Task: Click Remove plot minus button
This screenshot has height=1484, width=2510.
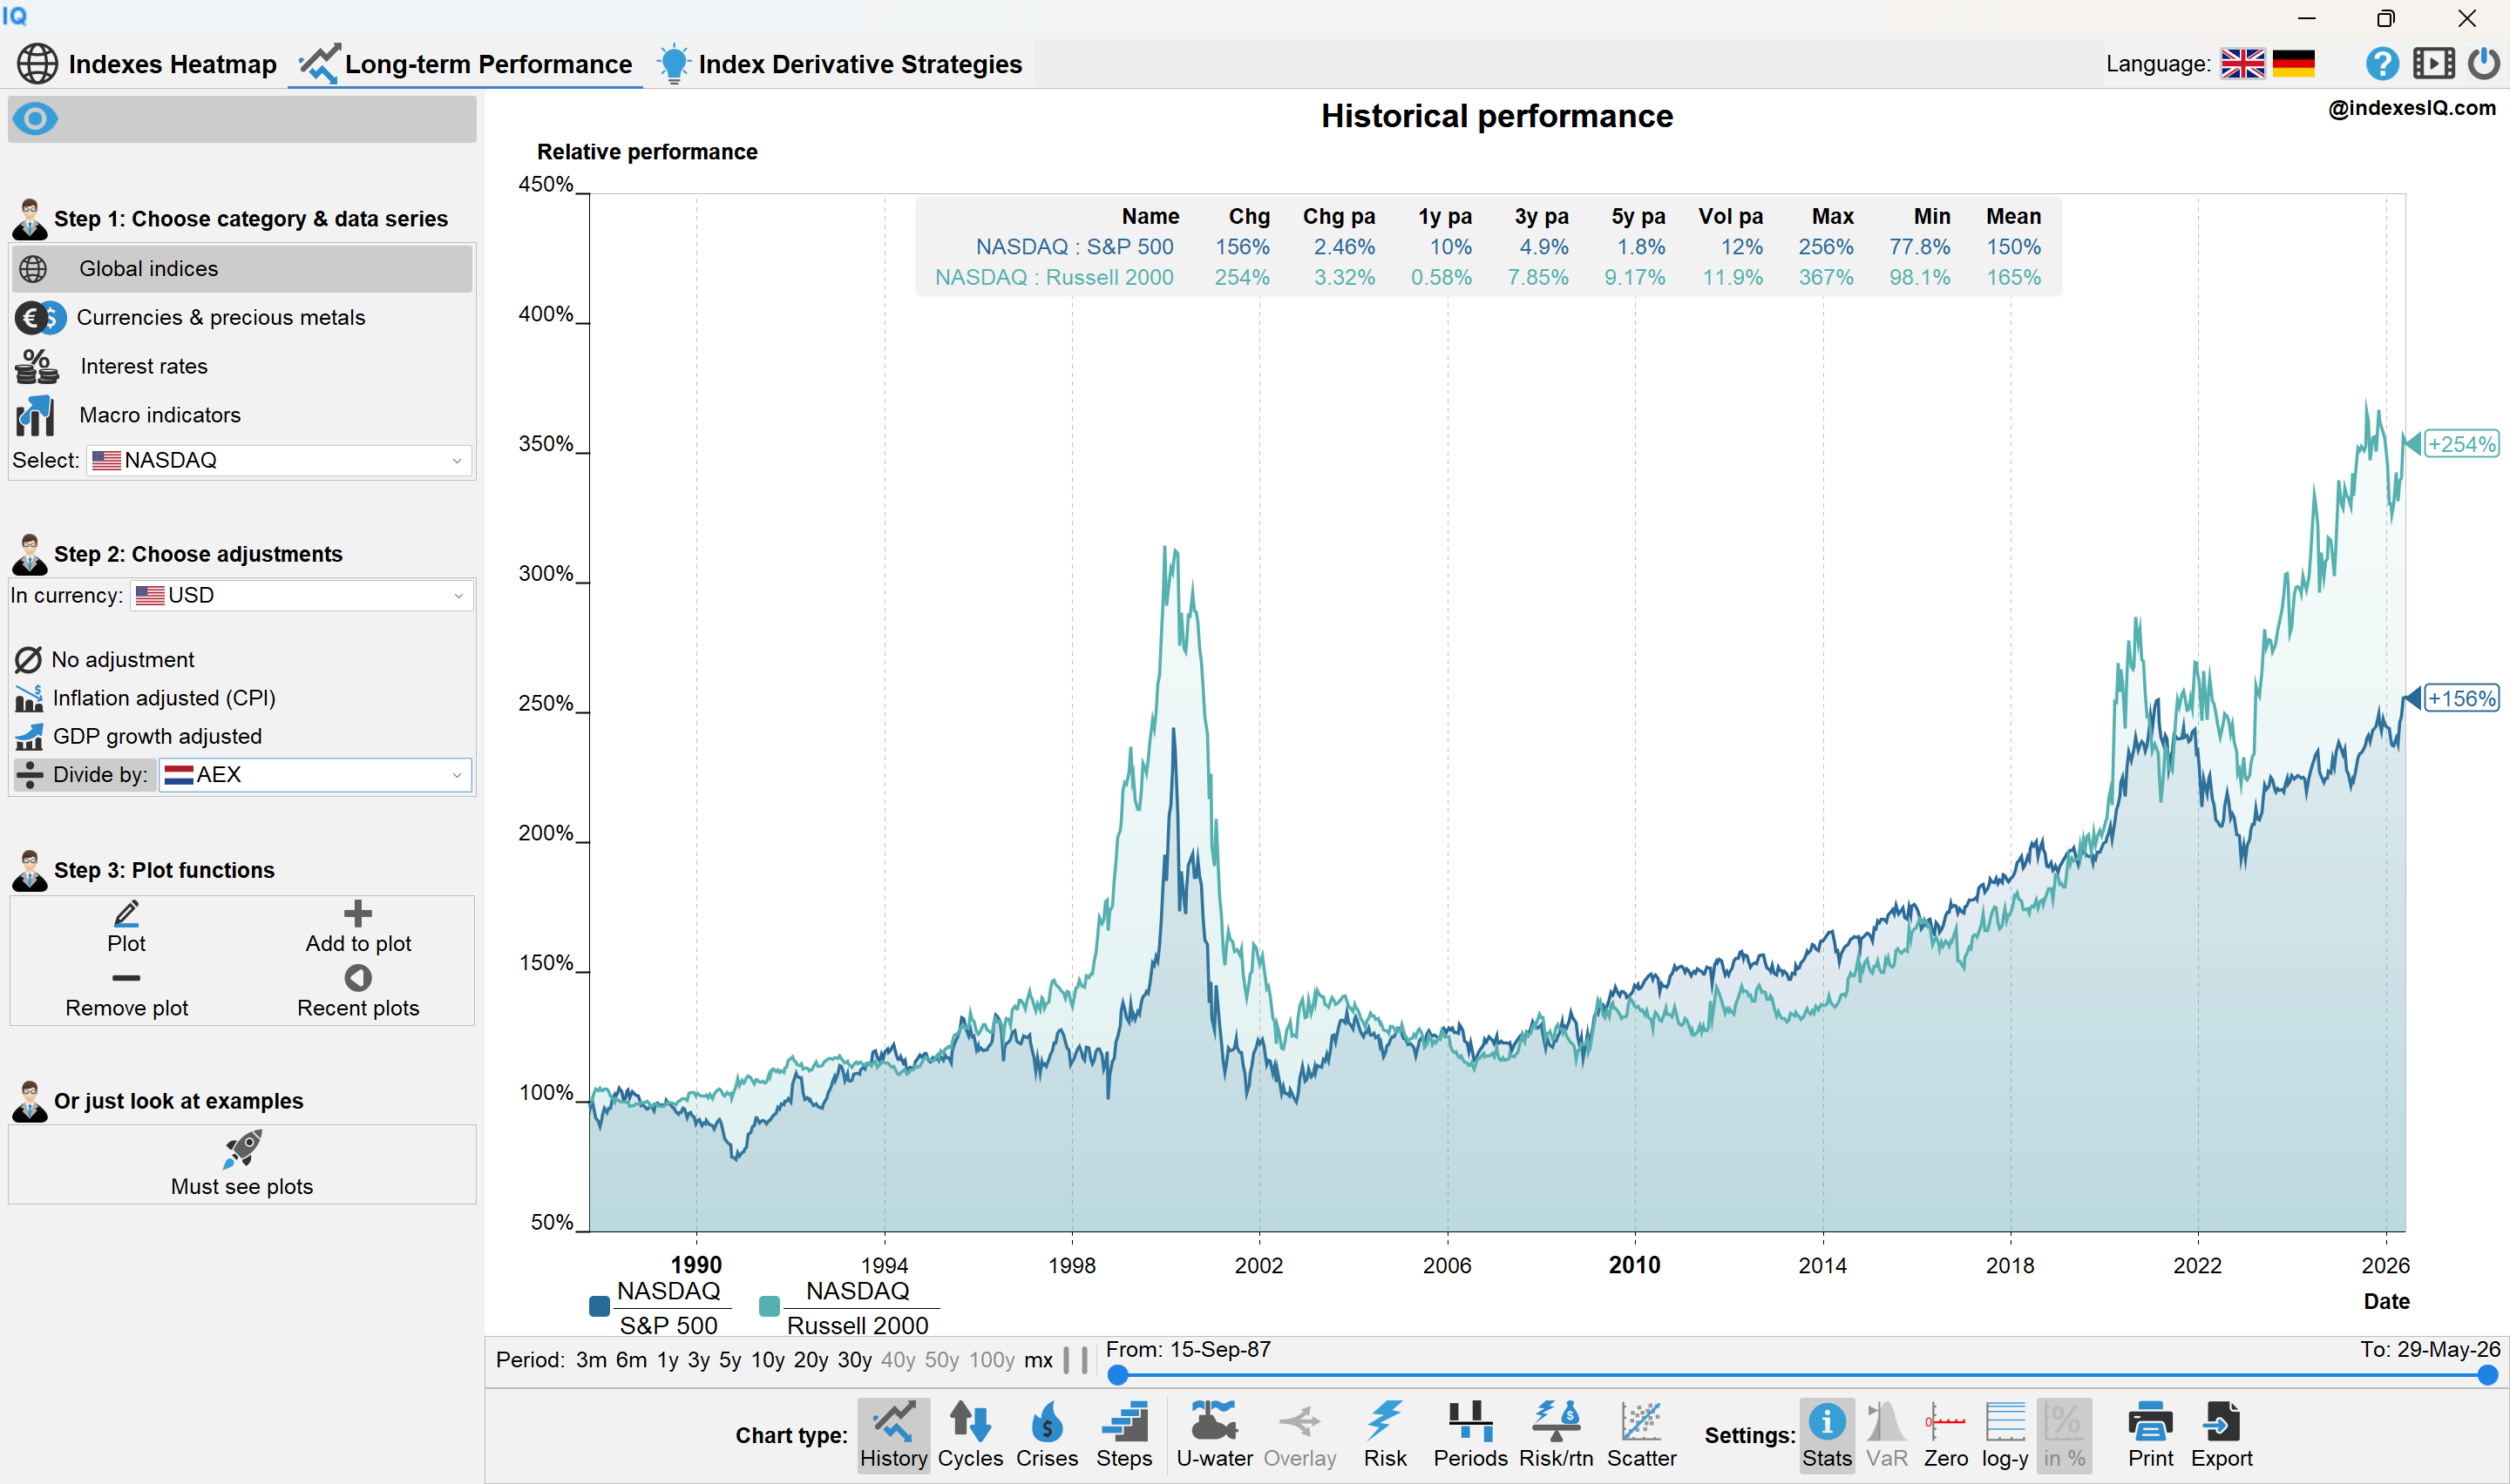Action: [x=126, y=993]
